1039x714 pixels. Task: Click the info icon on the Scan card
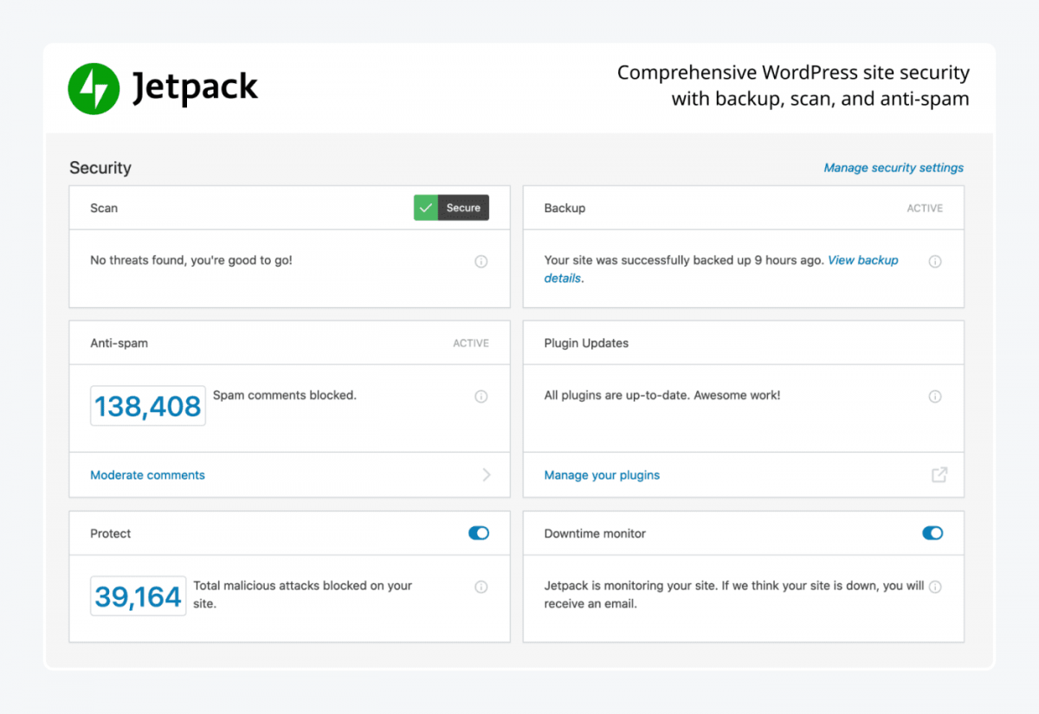click(x=481, y=261)
